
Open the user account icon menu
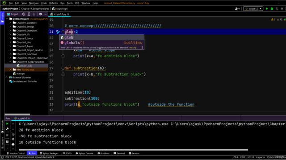237,8
